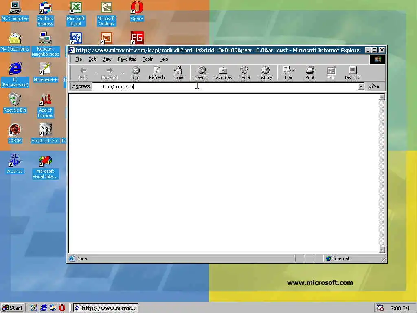
Task: Click the scrollbar up arrow
Action: point(382,97)
